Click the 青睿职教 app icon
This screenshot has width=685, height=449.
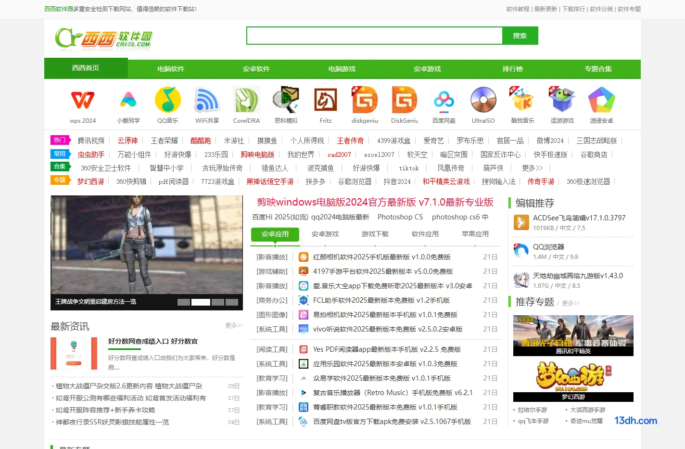coord(304,407)
